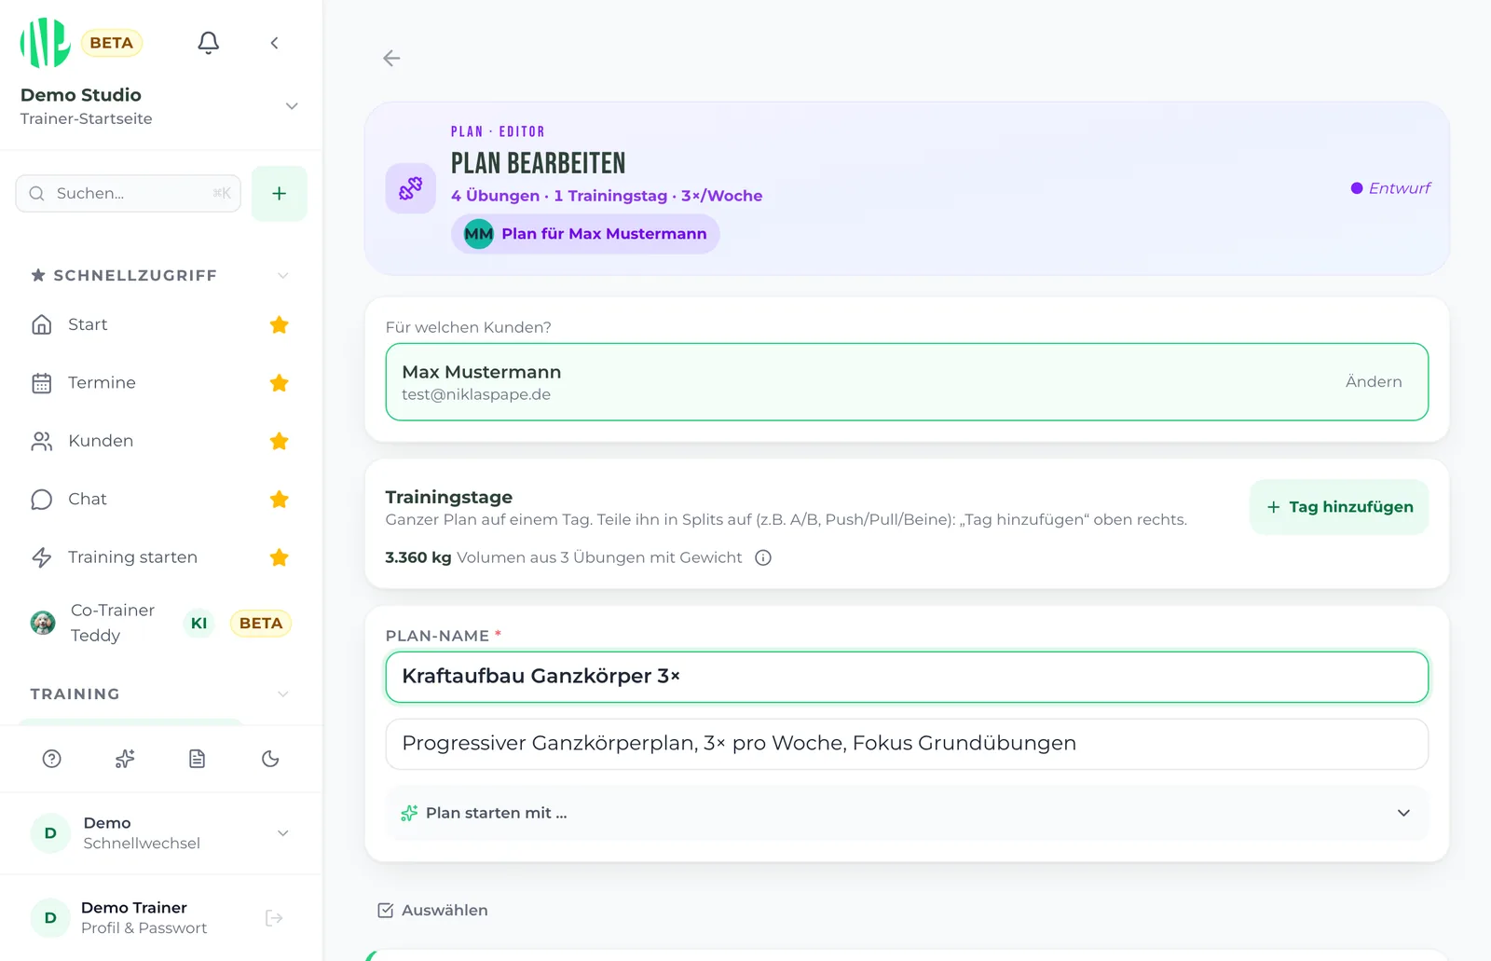Expand the Demo Studio dropdown
Image resolution: width=1491 pixels, height=961 pixels.
(292, 106)
